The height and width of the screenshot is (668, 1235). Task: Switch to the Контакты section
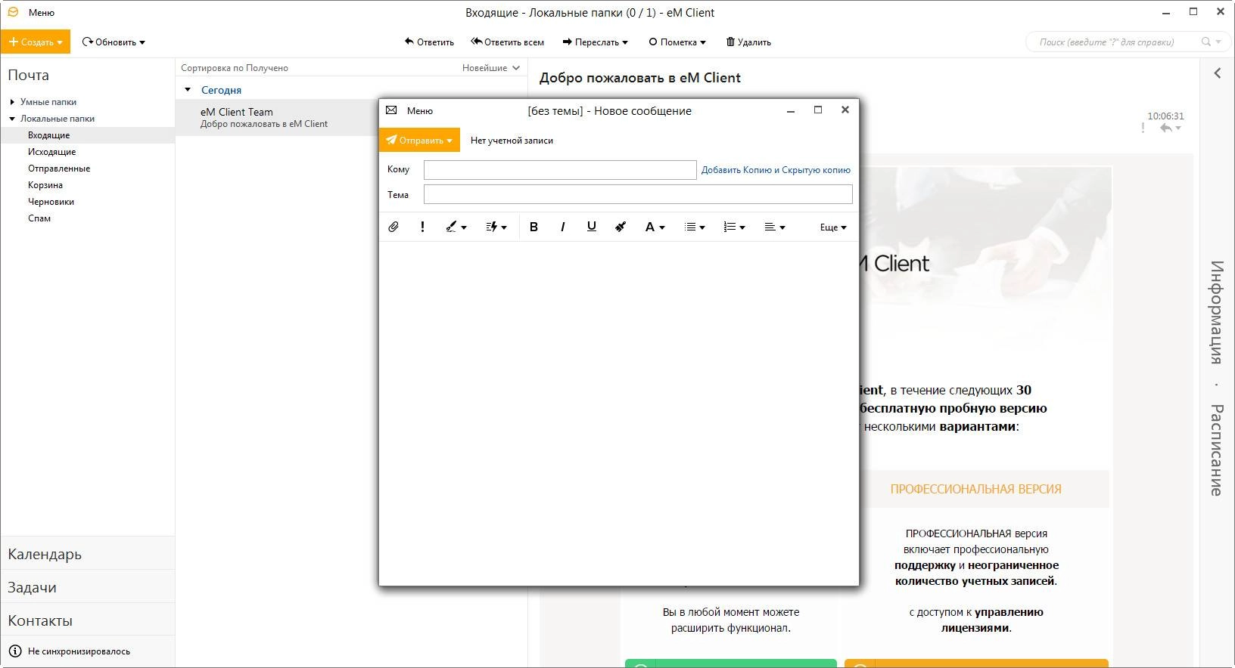point(88,620)
